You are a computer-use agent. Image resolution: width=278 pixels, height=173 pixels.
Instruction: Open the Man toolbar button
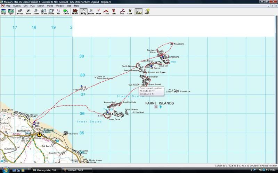point(147,11)
